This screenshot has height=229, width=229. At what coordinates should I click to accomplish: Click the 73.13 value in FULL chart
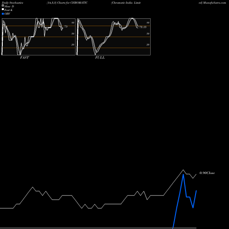point(143,27)
